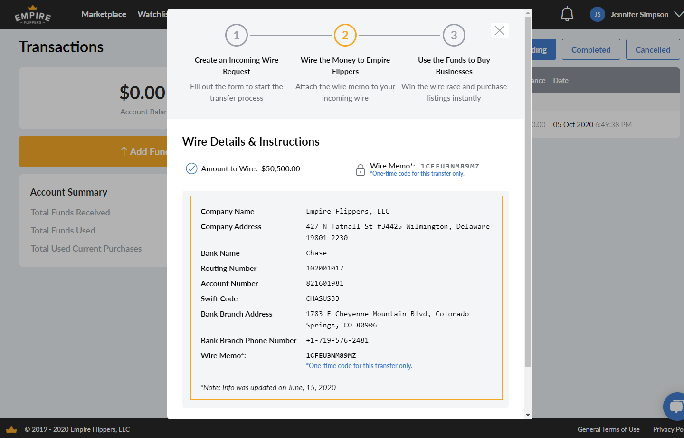Click the Date column header
Image resolution: width=684 pixels, height=438 pixels.
click(x=560, y=80)
